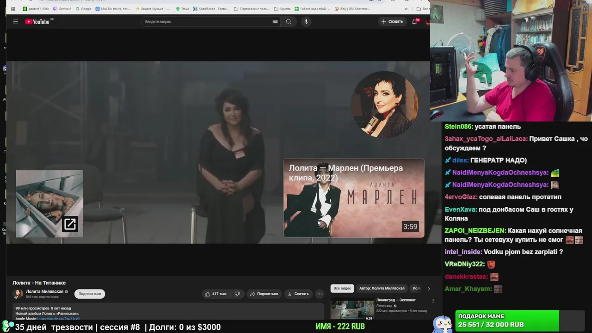The image size is (592, 333).
Task: Click the magnifier search button
Action: click(x=289, y=22)
